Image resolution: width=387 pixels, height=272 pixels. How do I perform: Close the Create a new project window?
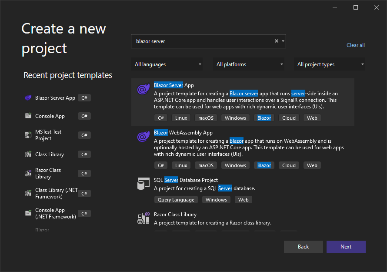click(x=377, y=7)
